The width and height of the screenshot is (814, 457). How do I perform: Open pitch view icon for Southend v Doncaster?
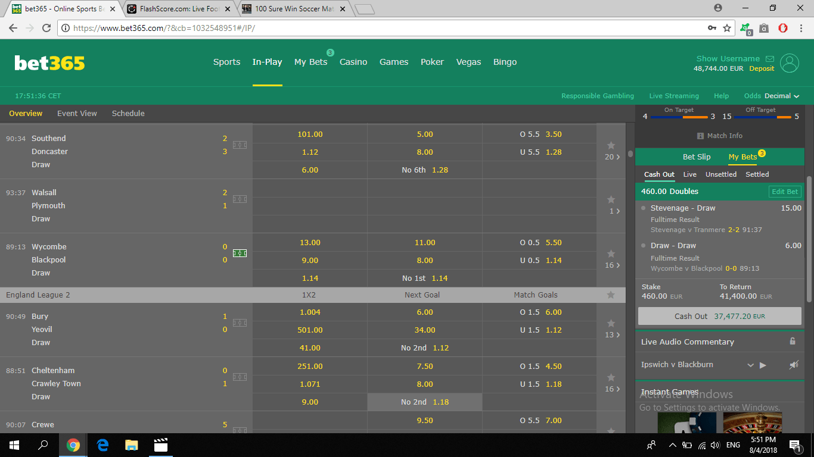(240, 145)
